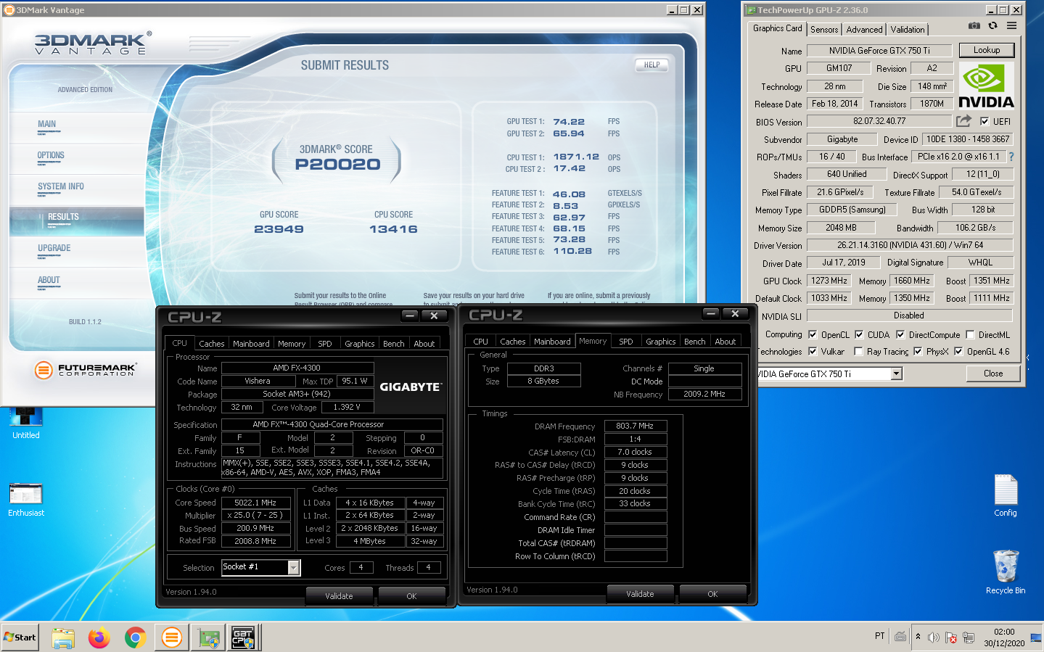Toggle the UEFI checkbox
This screenshot has height=652, width=1044.
985,121
